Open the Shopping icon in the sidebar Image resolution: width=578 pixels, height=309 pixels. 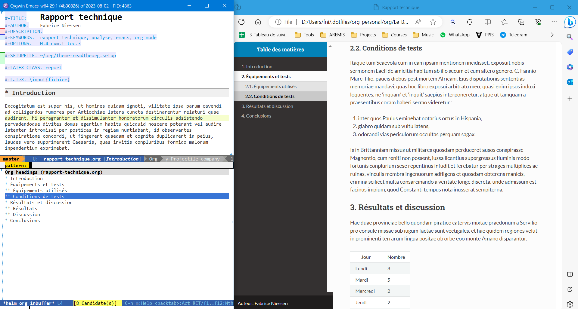click(x=570, y=52)
